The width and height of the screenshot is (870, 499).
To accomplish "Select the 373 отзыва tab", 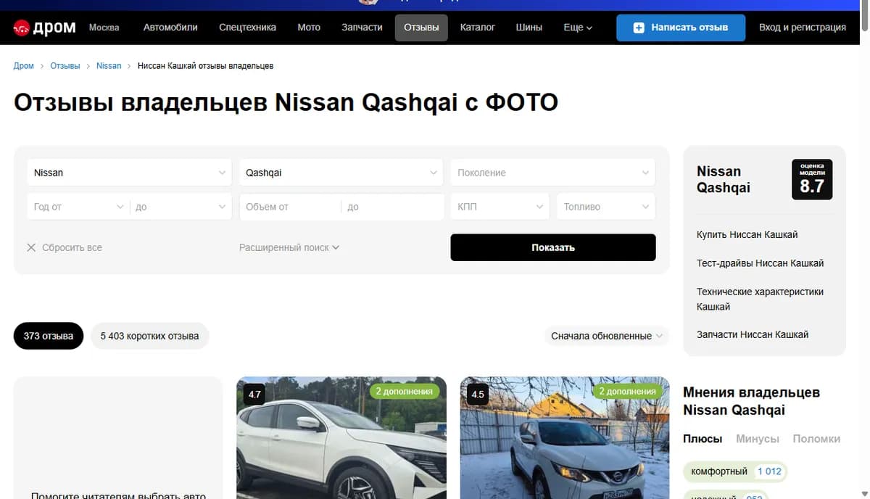I will pos(49,336).
